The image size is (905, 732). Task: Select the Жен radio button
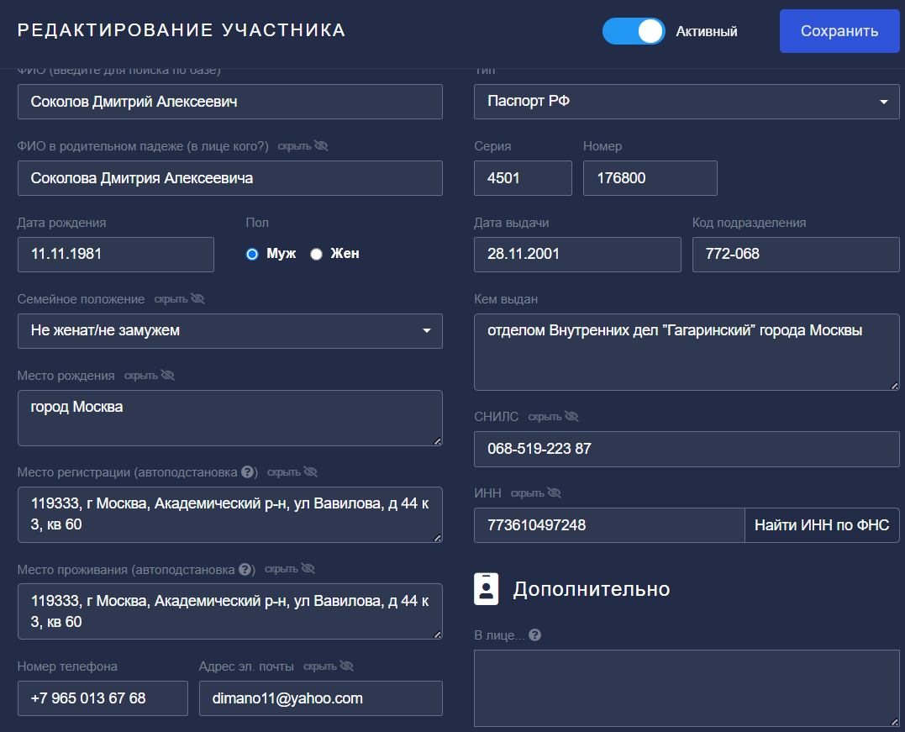[317, 255]
